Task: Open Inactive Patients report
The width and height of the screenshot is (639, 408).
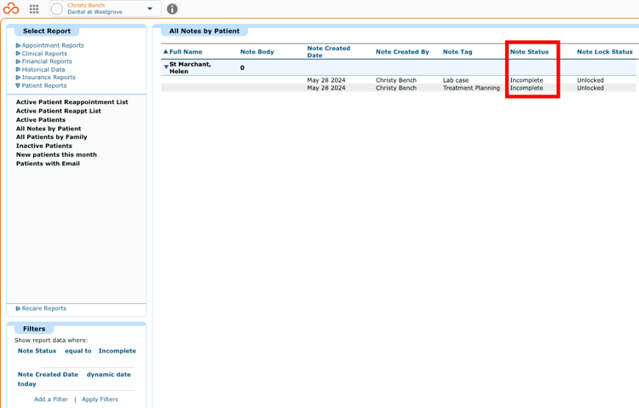Action: coord(44,146)
